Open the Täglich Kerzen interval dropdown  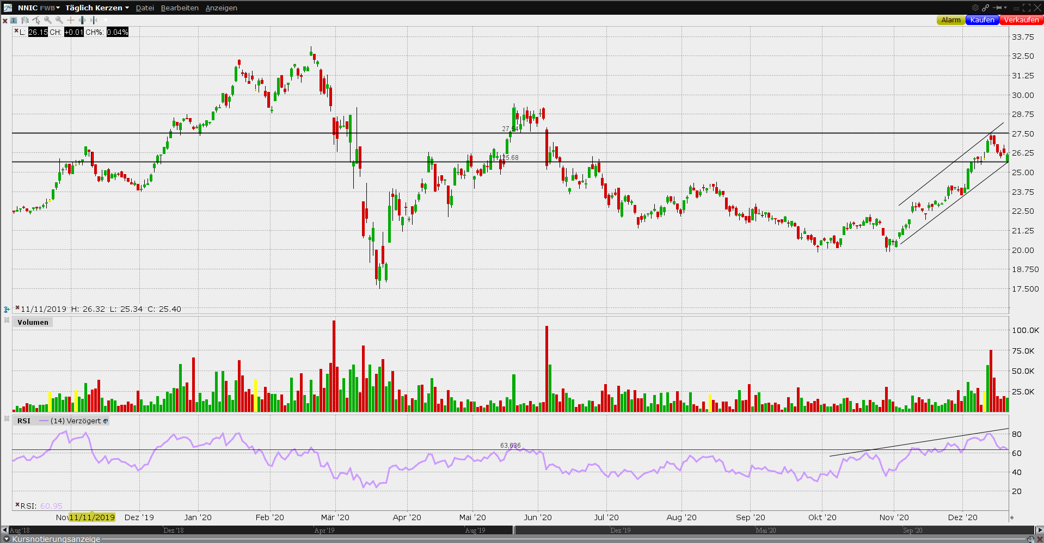point(97,8)
